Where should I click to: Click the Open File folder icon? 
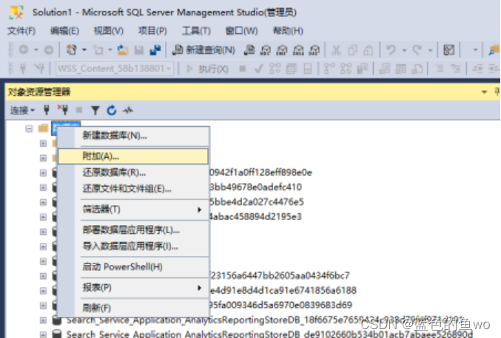122,50
